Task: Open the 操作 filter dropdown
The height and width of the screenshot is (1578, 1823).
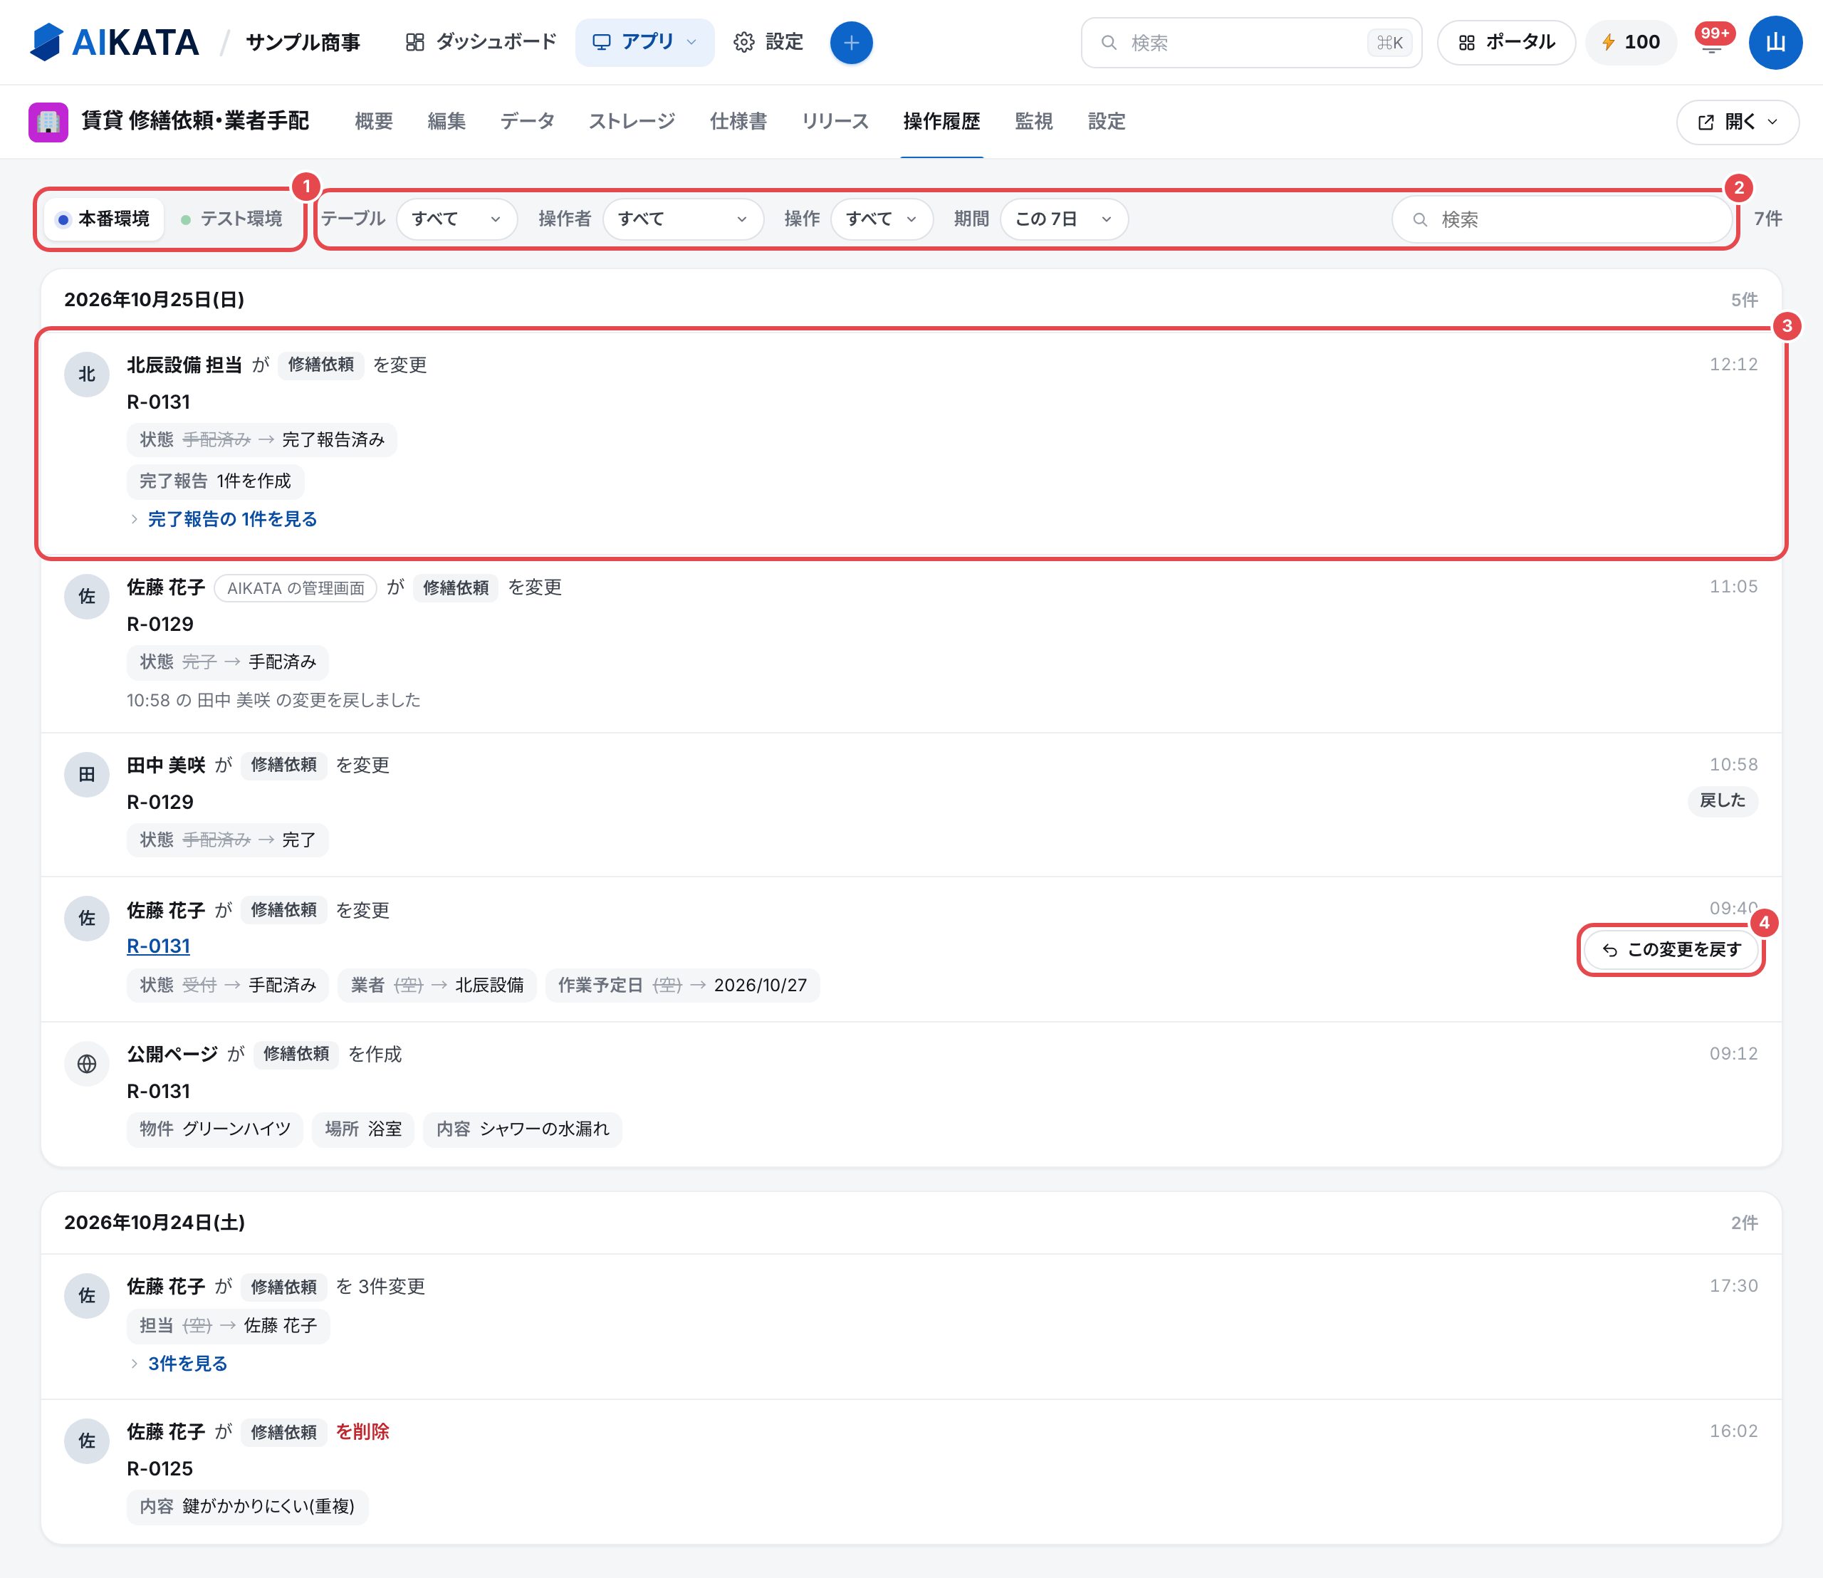Action: coord(882,219)
